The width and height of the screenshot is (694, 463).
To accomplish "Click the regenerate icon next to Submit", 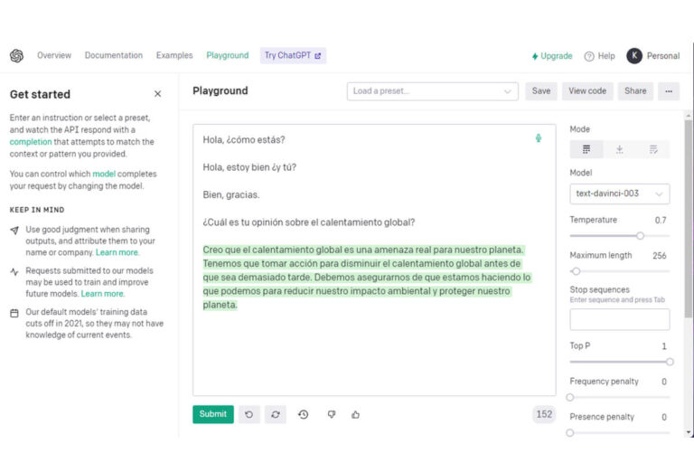I will click(x=276, y=414).
